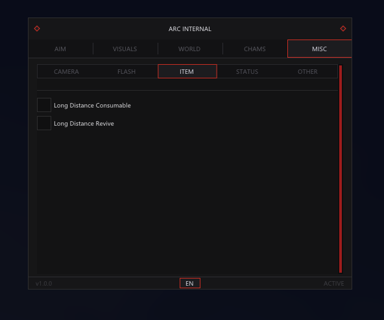Enable Long Distance Consumable checkbox
Screen dimensions: 384x320
point(44,105)
